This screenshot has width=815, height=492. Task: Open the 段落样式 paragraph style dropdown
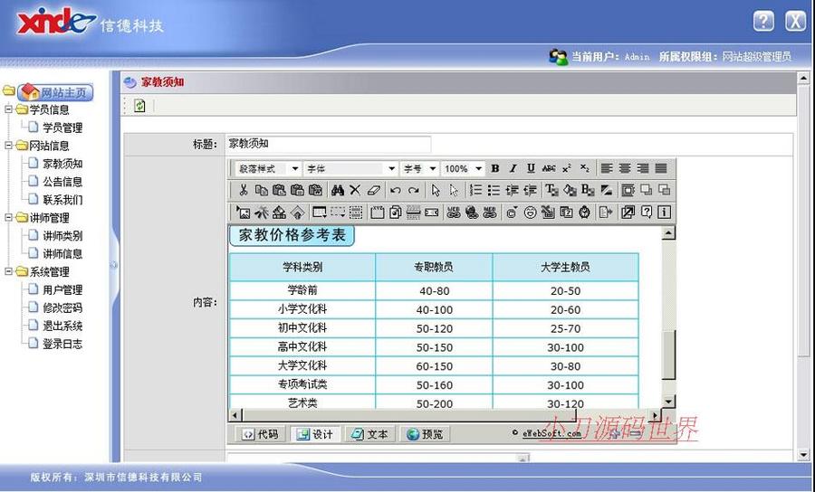[268, 168]
